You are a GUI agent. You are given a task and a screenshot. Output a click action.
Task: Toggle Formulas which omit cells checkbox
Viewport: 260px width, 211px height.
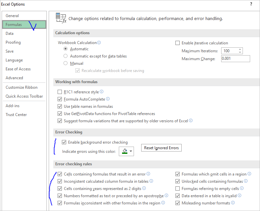177,174
